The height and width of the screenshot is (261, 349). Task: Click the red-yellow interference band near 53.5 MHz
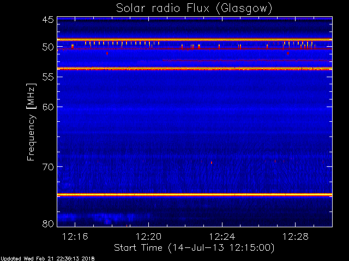(x=195, y=69)
